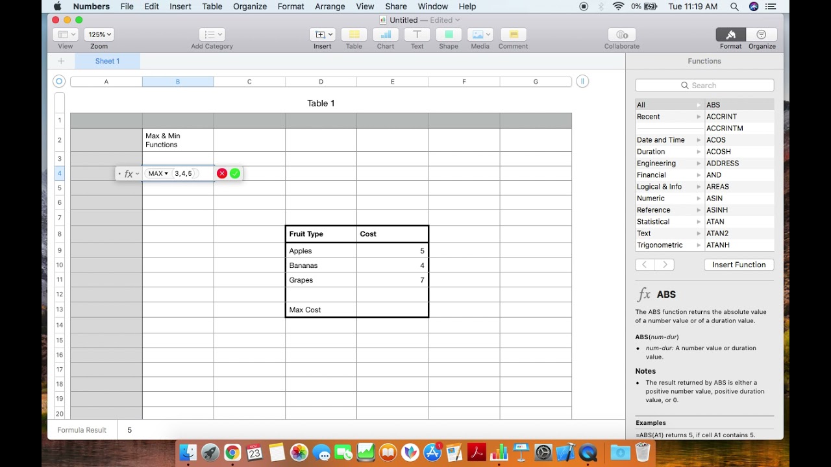
Task: Select the Date and Time category
Action: [669, 140]
